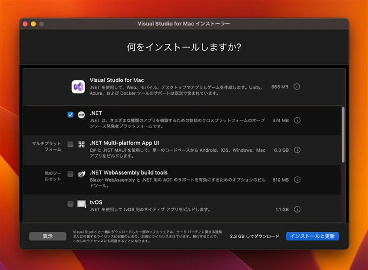Enable the .NET Multi-platform App UI checkbox
The height and width of the screenshot is (270, 368).
coord(70,144)
